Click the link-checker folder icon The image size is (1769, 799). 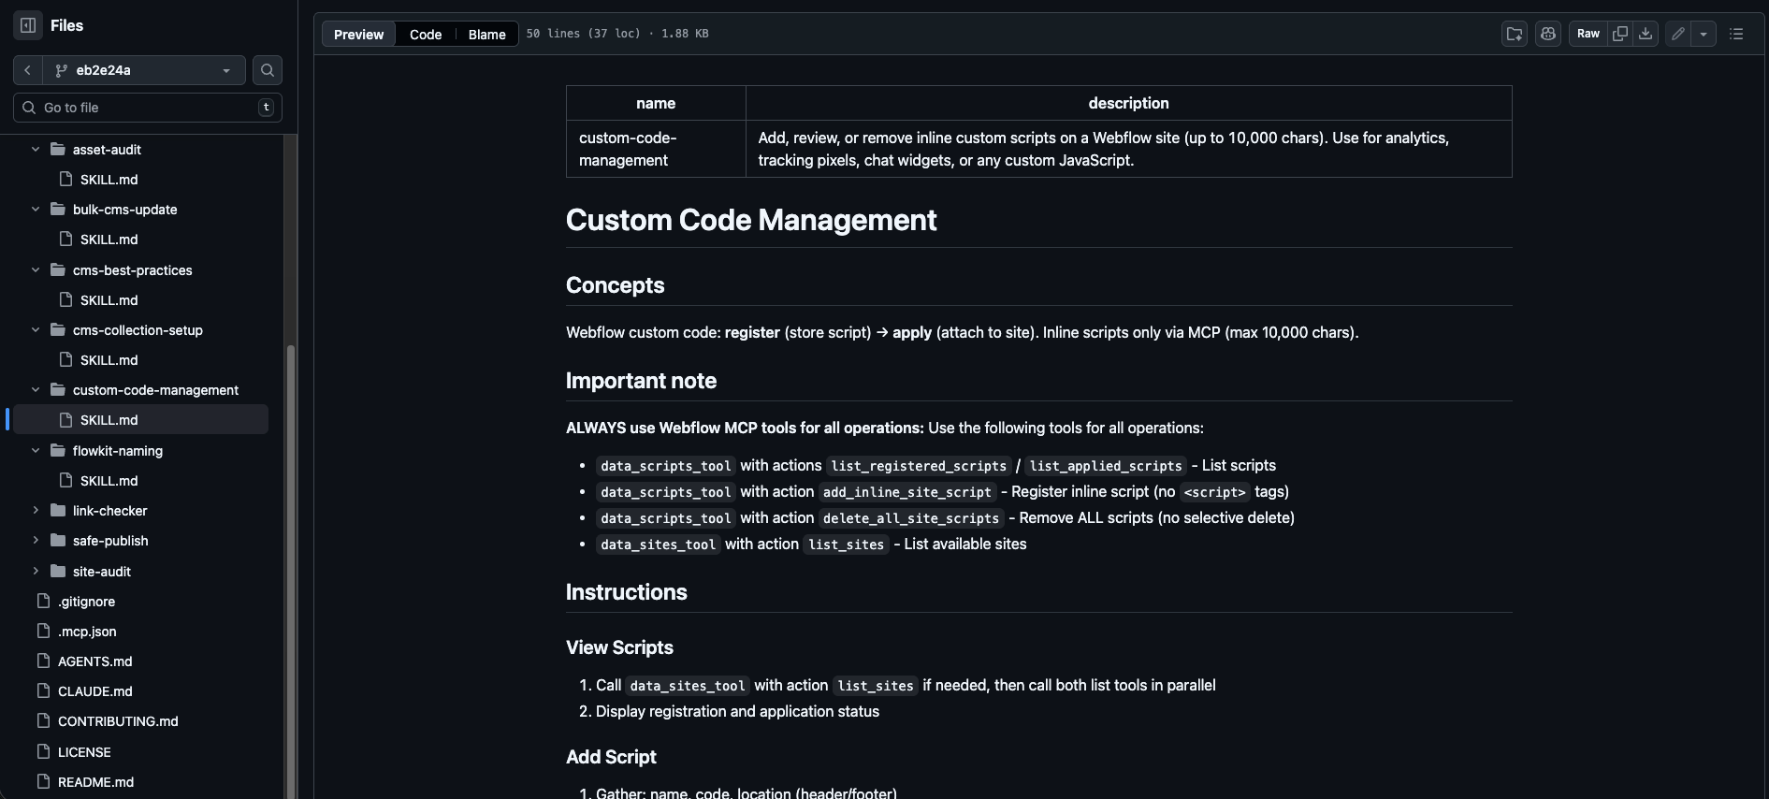pos(58,510)
